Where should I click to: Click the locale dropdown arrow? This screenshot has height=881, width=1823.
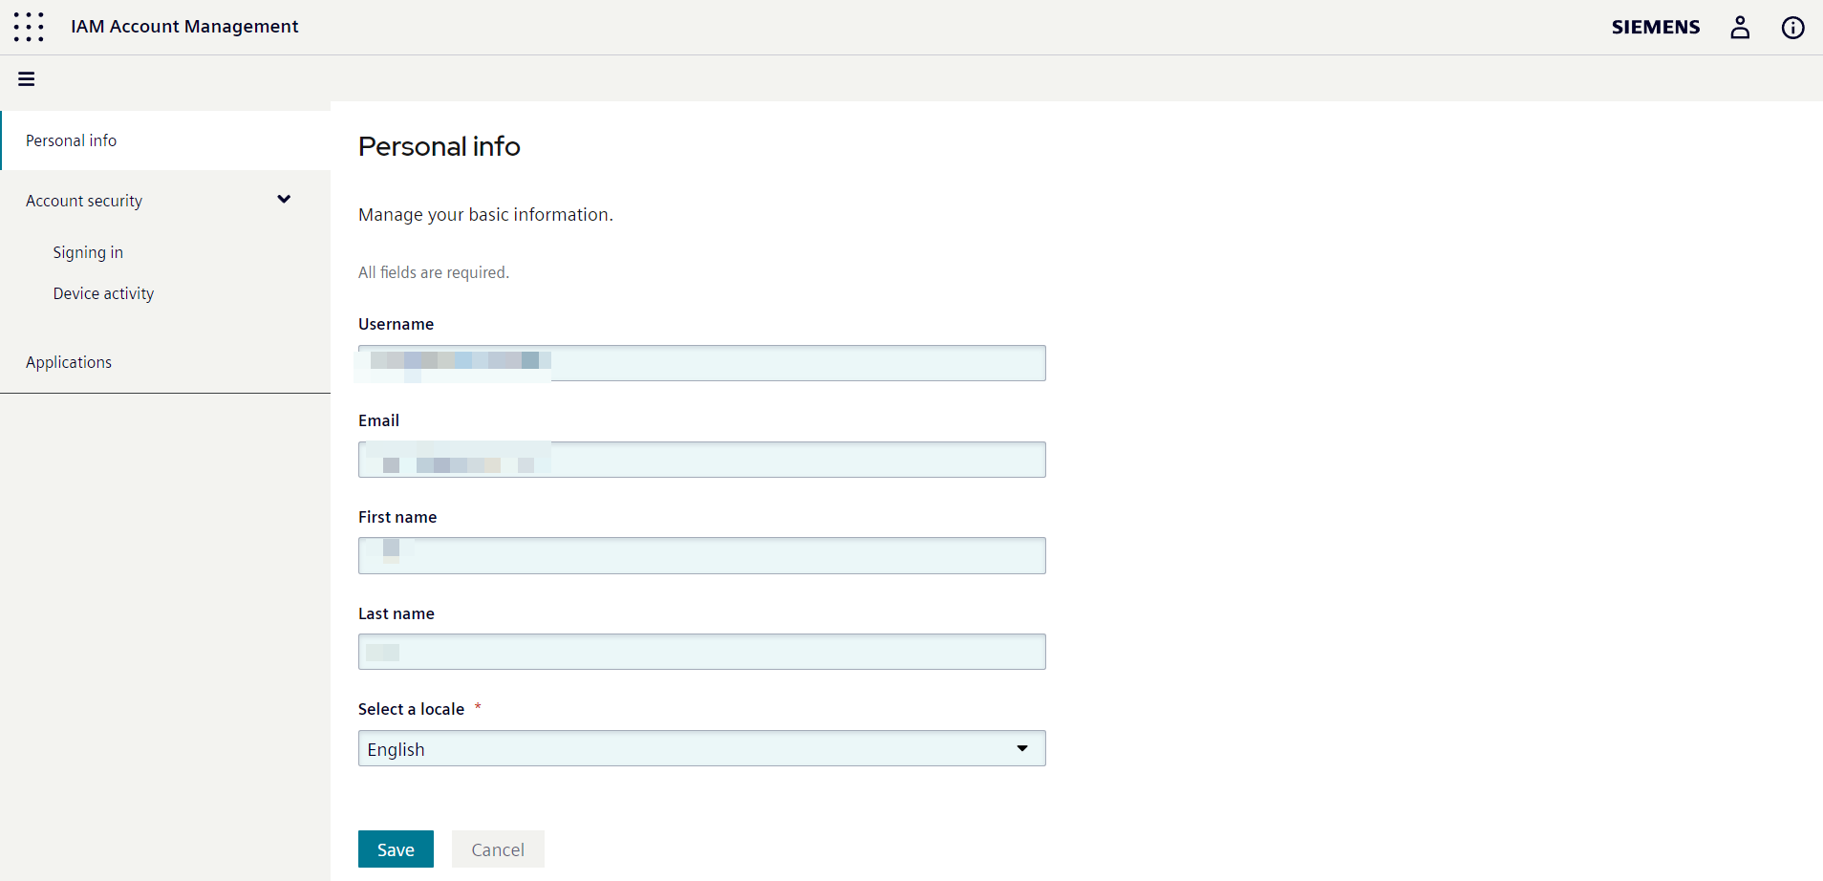(1022, 748)
